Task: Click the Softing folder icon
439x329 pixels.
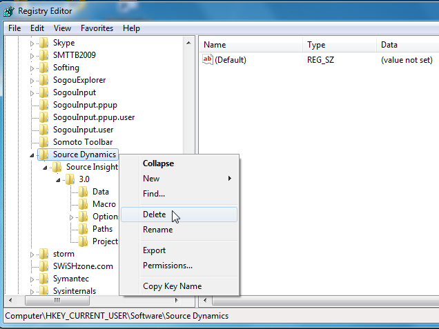Action: [43, 68]
